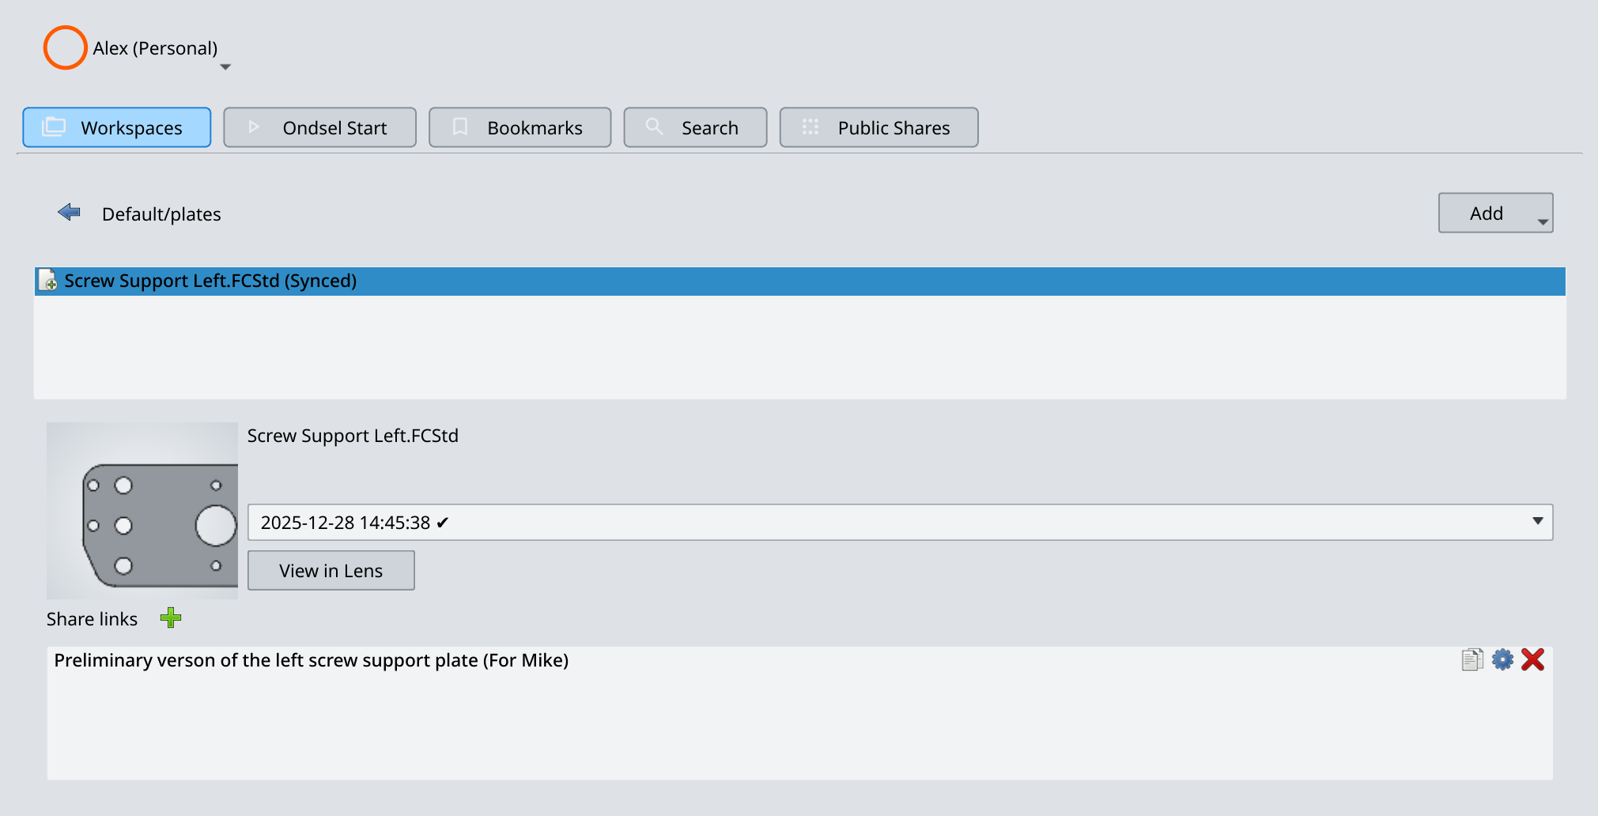Image resolution: width=1598 pixels, height=816 pixels.
Task: Open the Alex (Personal) account dropdown
Action: click(x=225, y=67)
